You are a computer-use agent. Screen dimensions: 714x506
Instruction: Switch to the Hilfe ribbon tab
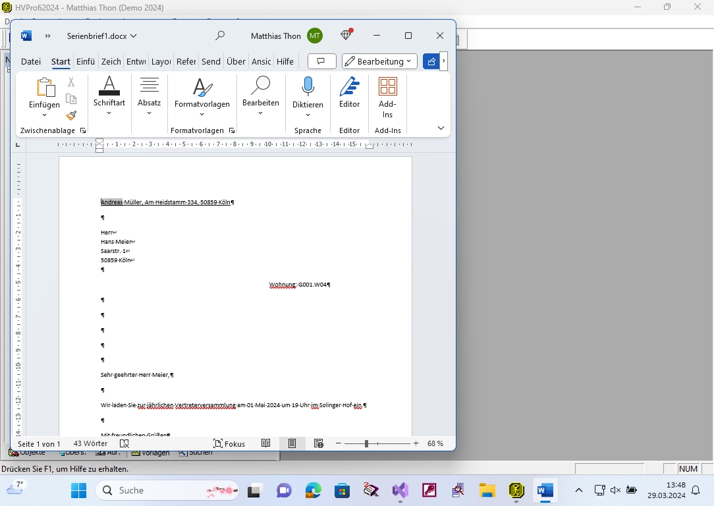(285, 61)
